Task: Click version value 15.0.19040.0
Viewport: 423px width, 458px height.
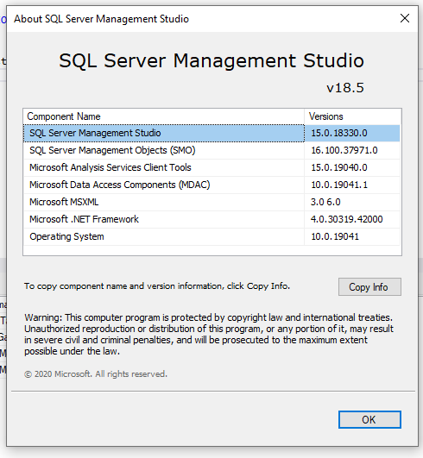Action: [x=339, y=167]
